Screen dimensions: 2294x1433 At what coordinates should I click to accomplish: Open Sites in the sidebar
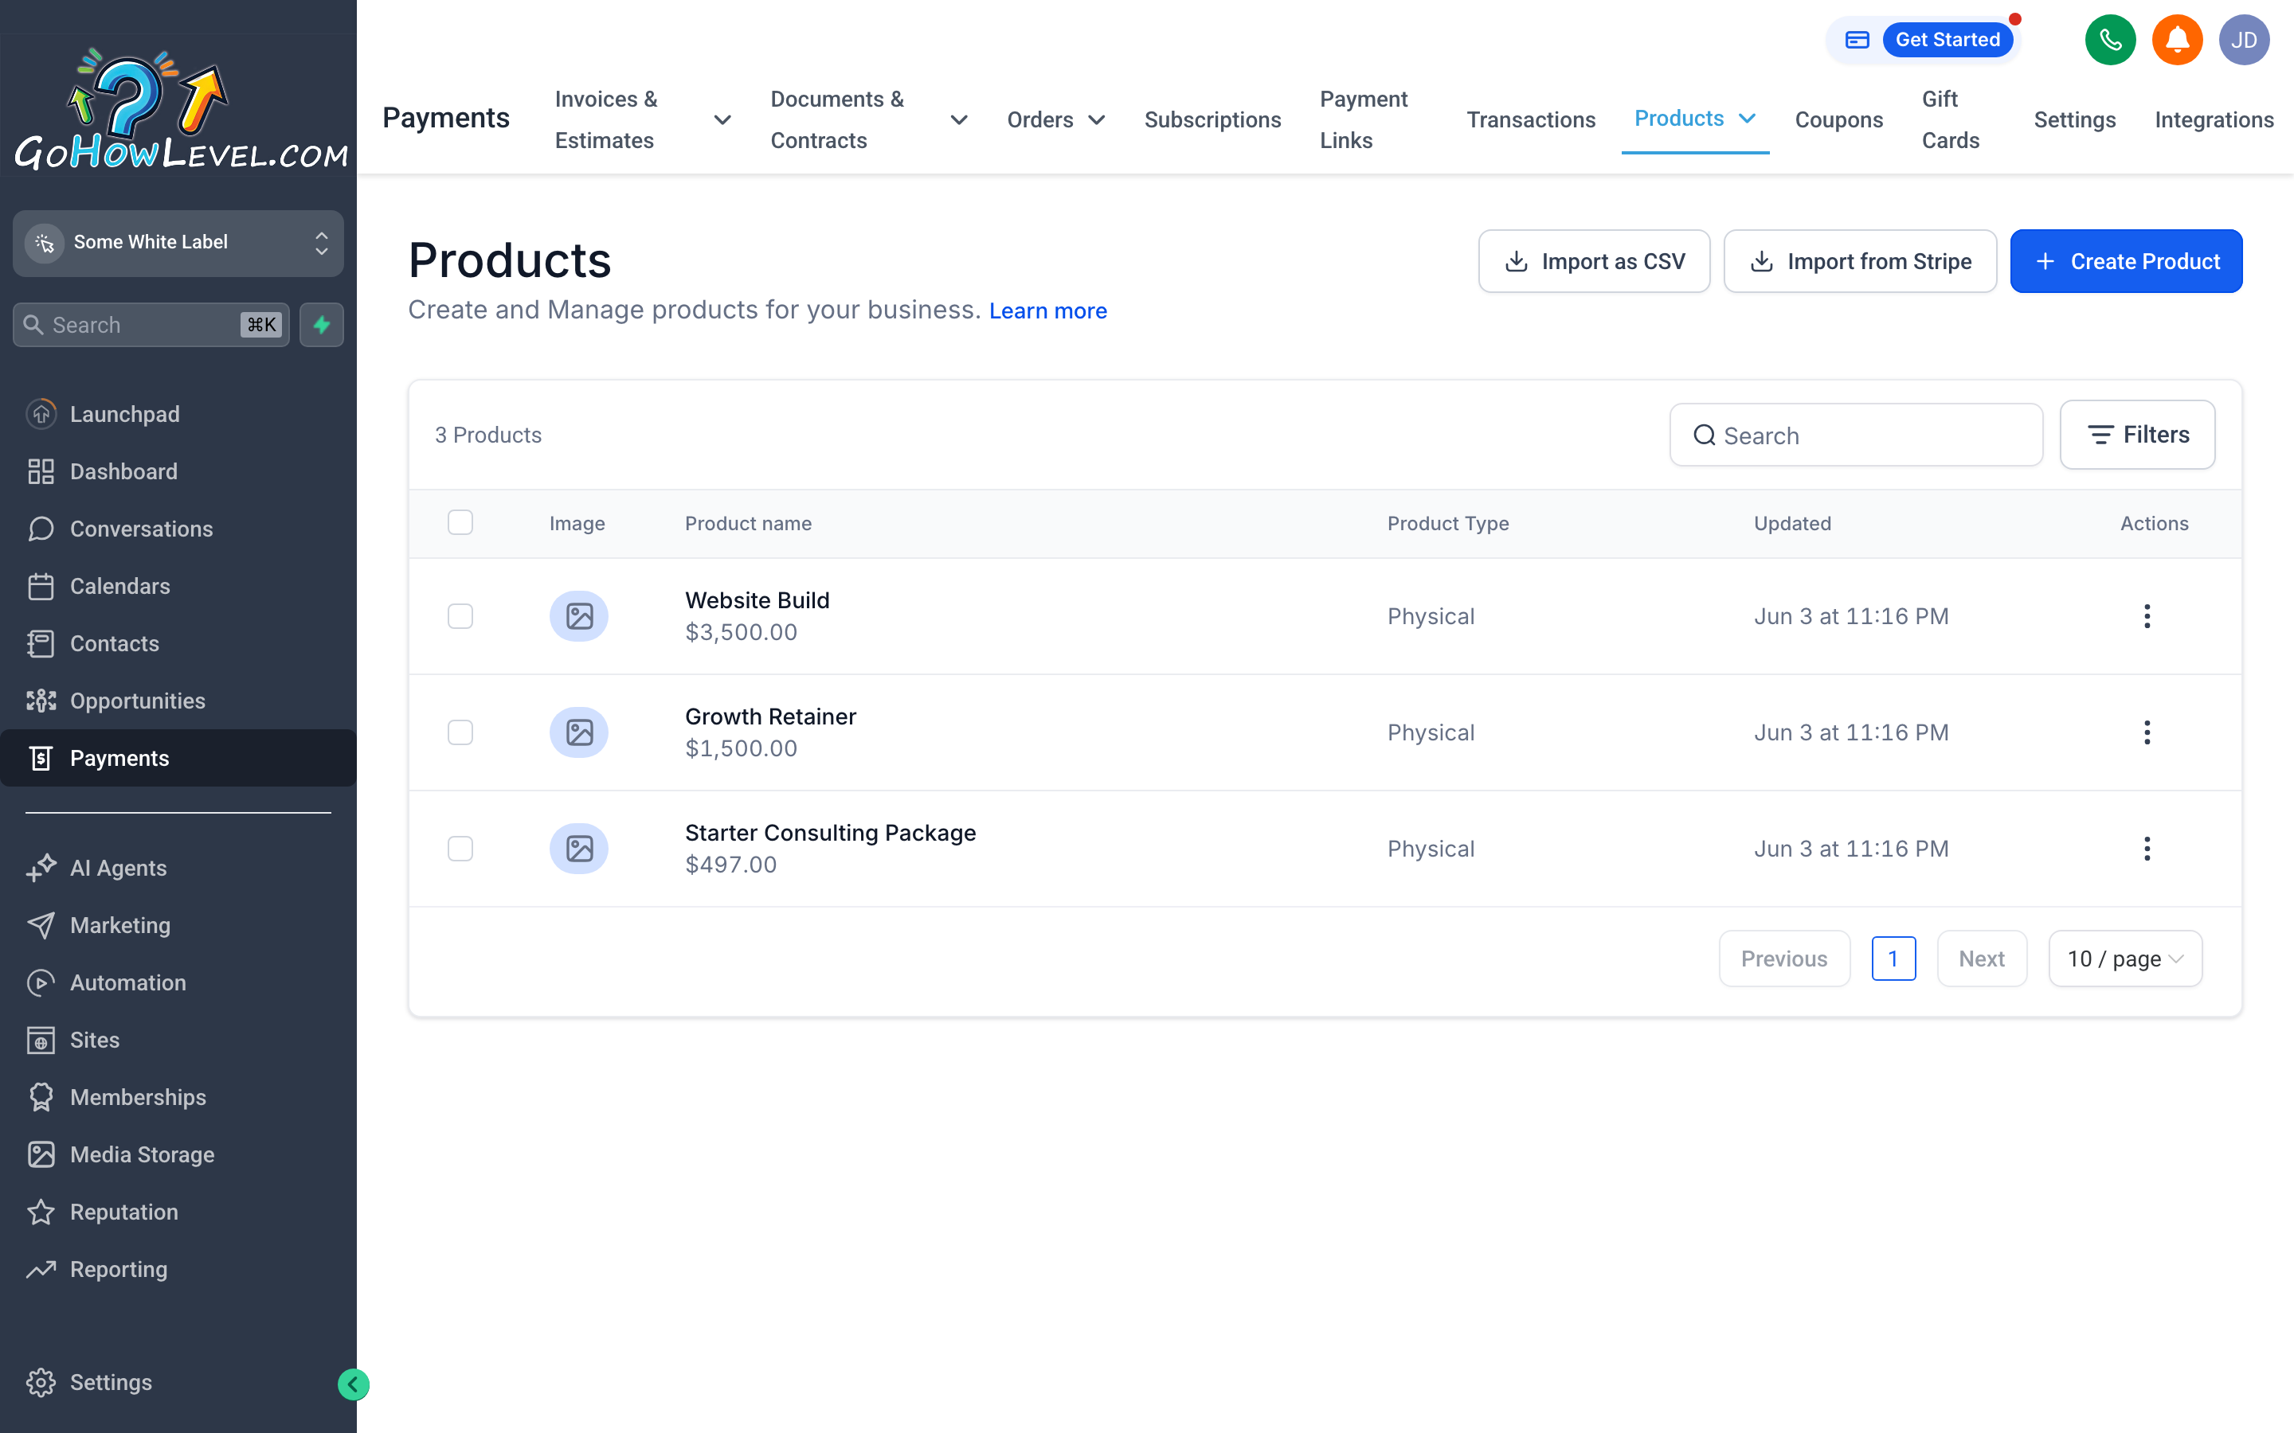(178, 1040)
